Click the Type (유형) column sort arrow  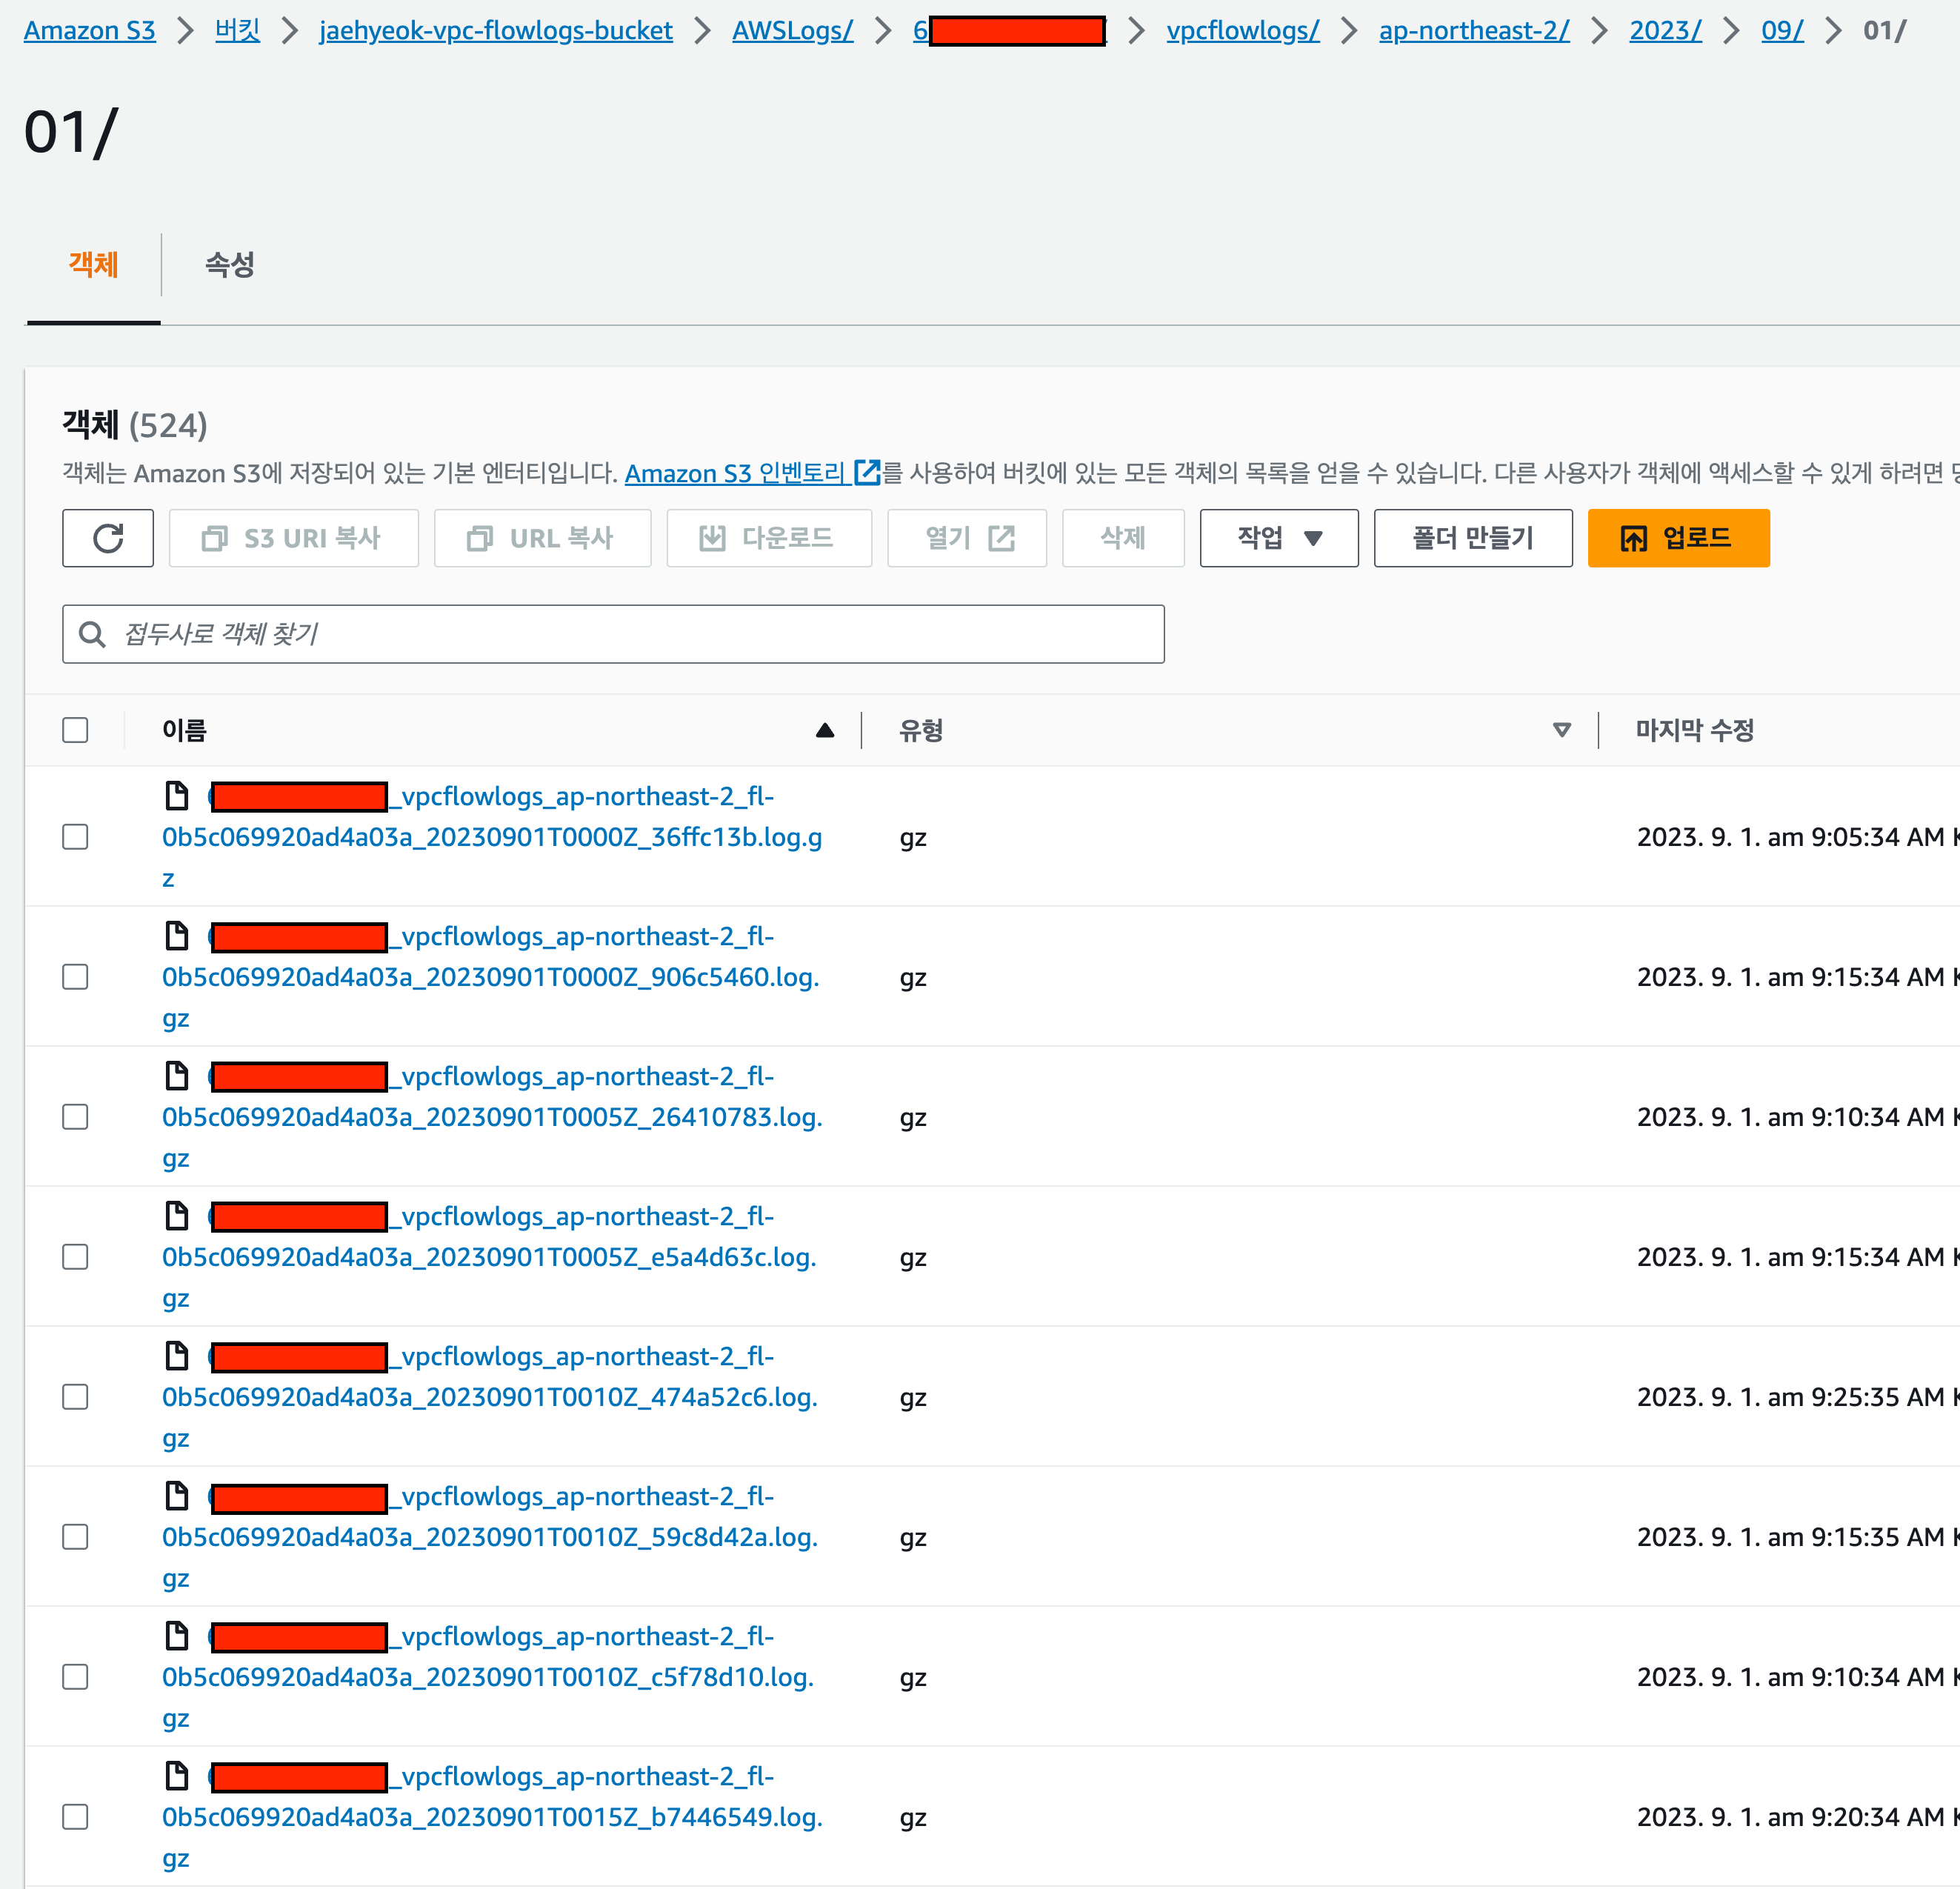coord(1561,730)
